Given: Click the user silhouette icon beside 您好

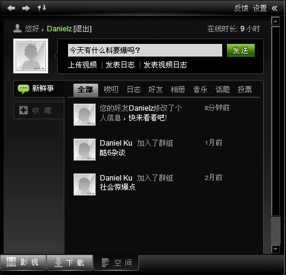Looking at the screenshot, I should (x=17, y=28).
